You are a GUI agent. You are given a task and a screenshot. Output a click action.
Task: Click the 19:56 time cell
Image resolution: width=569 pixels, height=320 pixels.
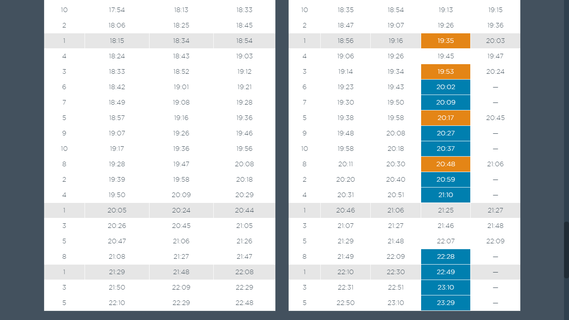(245, 149)
